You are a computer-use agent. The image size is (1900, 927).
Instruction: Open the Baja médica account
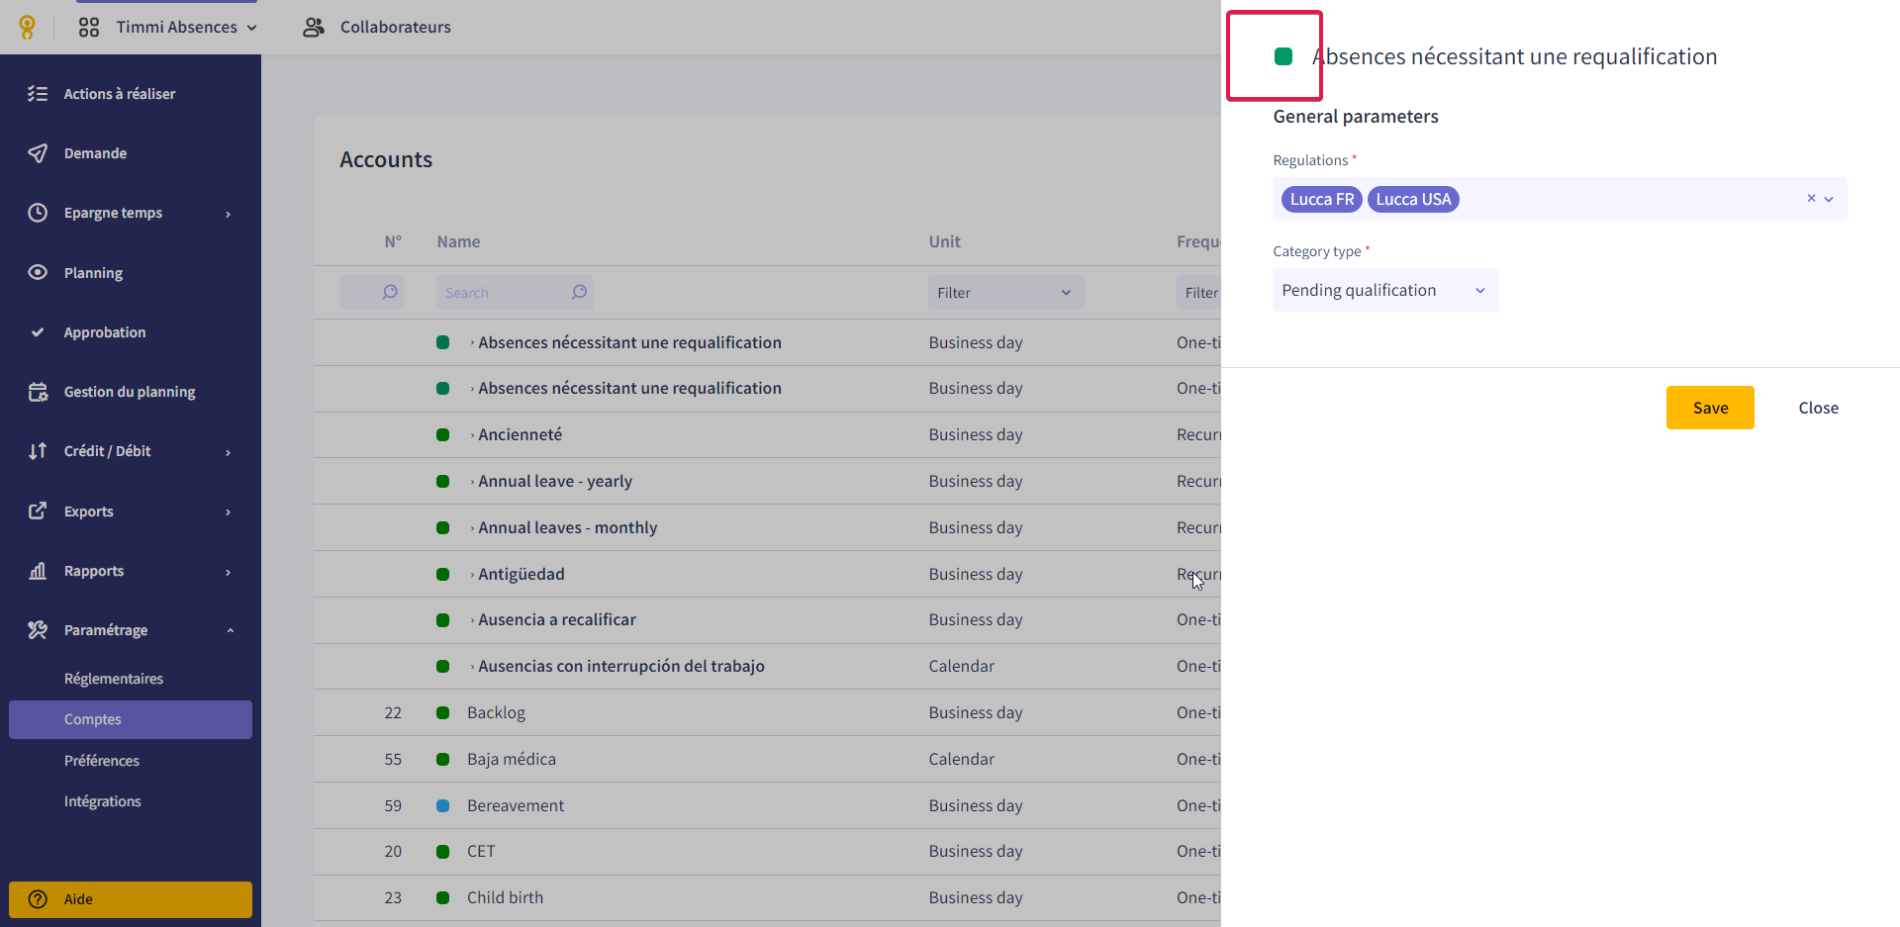512,759
